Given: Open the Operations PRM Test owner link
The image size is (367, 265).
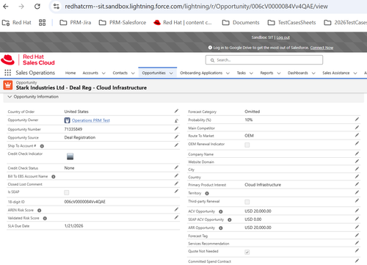Looking at the screenshot, I should (x=91, y=120).
